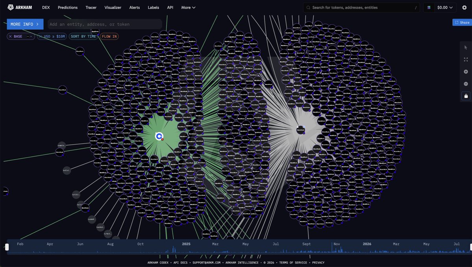
Task: Grab the left timeline range handle
Action: coord(7,247)
